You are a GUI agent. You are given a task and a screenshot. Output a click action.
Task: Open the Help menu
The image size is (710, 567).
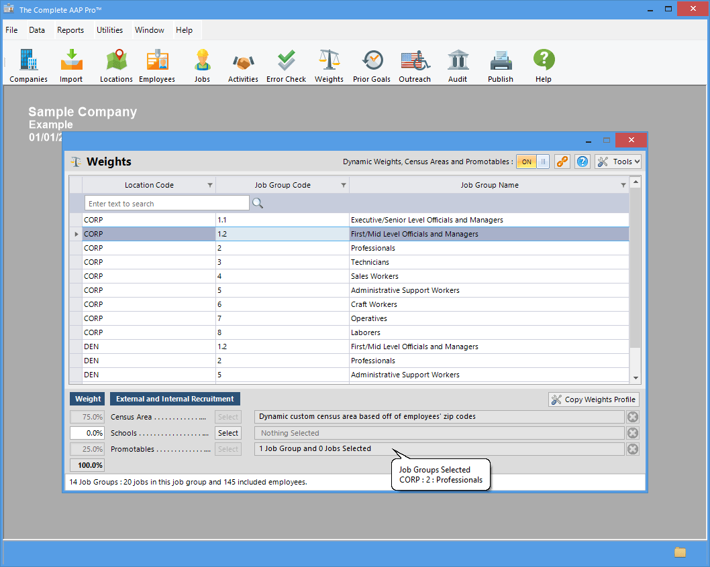(185, 30)
